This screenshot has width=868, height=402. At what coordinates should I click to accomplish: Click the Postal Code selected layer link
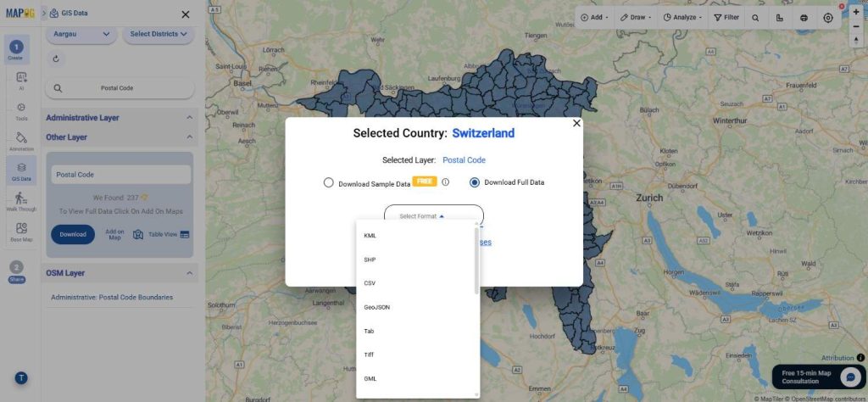(x=464, y=160)
